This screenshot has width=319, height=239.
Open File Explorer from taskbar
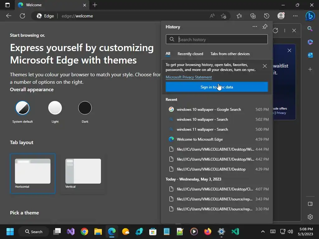click(x=98, y=232)
